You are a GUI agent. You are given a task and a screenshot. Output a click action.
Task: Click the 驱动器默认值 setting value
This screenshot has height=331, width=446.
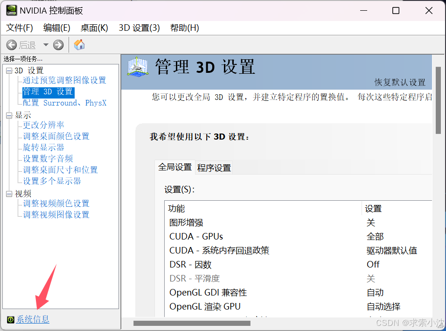tap(392, 250)
